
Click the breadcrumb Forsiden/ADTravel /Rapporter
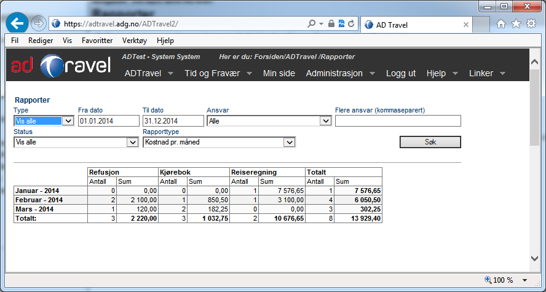pyautogui.click(x=305, y=57)
